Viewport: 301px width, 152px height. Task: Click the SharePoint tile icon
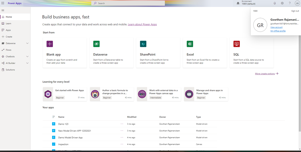(143, 44)
